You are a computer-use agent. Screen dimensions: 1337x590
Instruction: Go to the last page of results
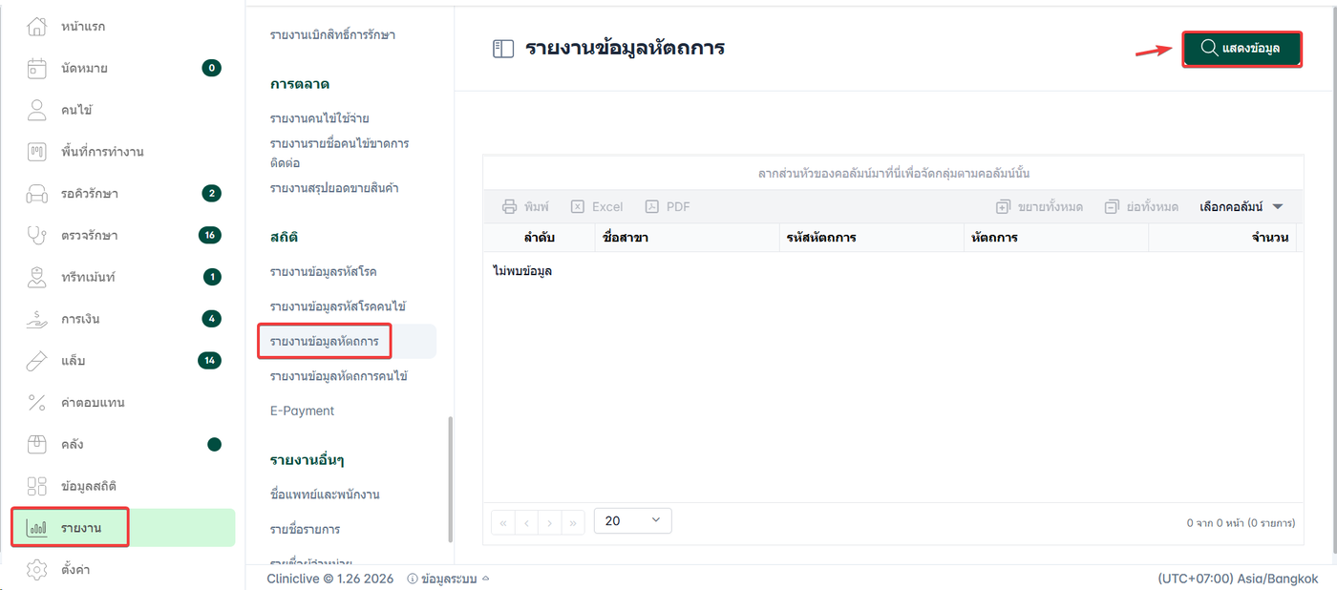point(573,521)
